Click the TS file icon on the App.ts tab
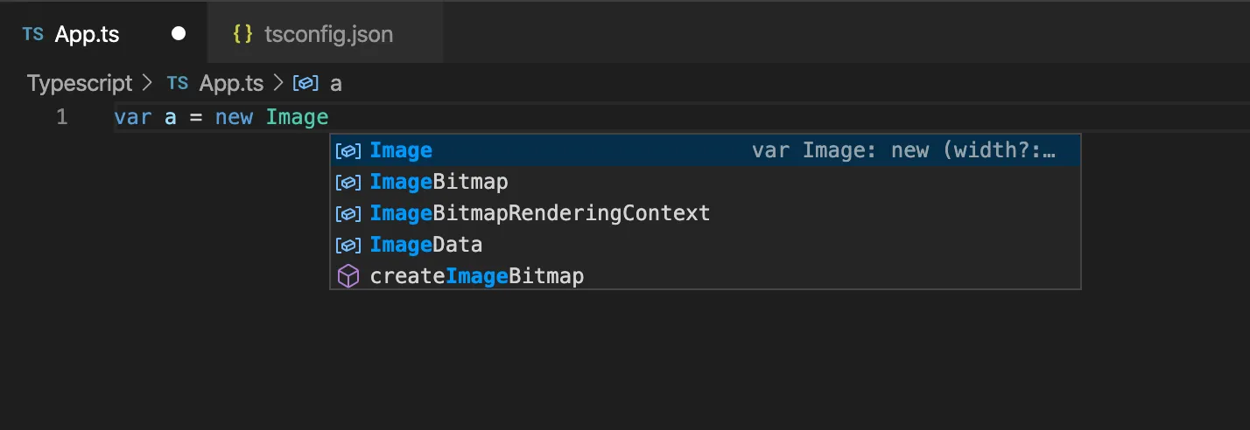This screenshot has height=430, width=1250. tap(32, 35)
